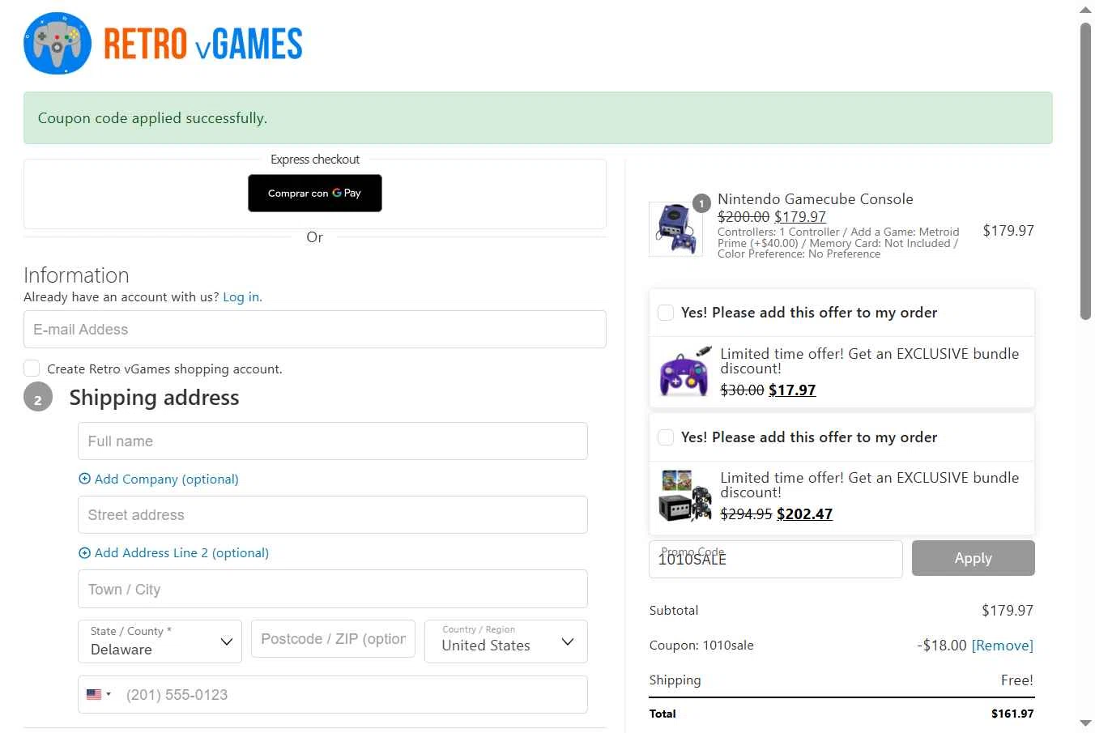Click the page scrollbar down arrow
1095x733 pixels.
point(1085,723)
